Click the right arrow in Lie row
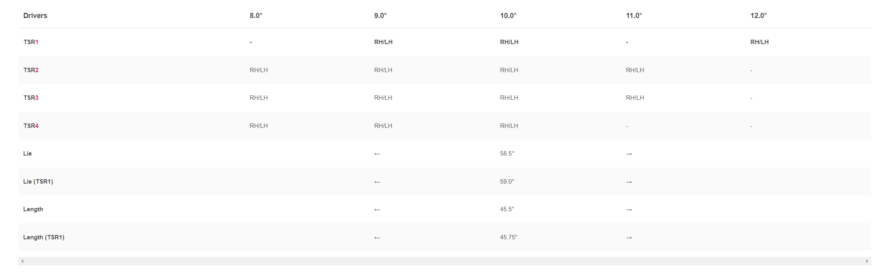Image resolution: width=887 pixels, height=277 pixels. [x=629, y=154]
